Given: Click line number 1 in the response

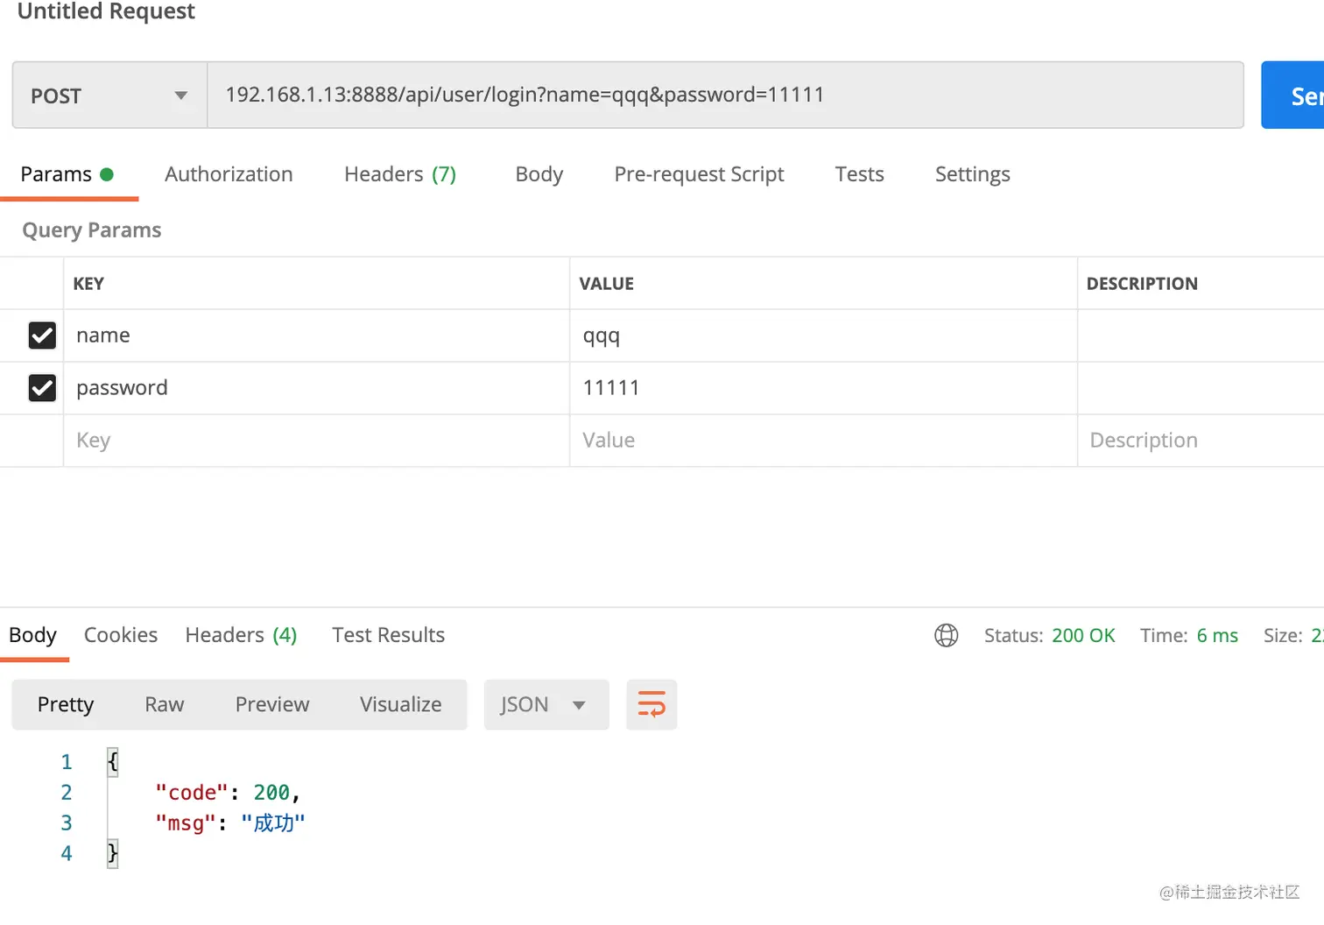Looking at the screenshot, I should click(x=67, y=762).
